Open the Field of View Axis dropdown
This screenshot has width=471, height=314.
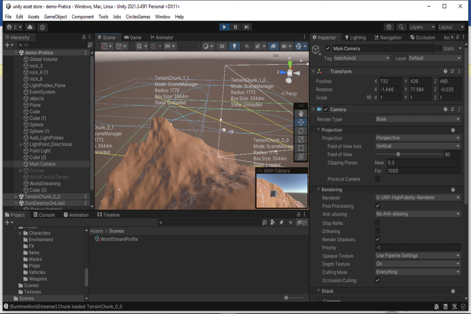418,146
